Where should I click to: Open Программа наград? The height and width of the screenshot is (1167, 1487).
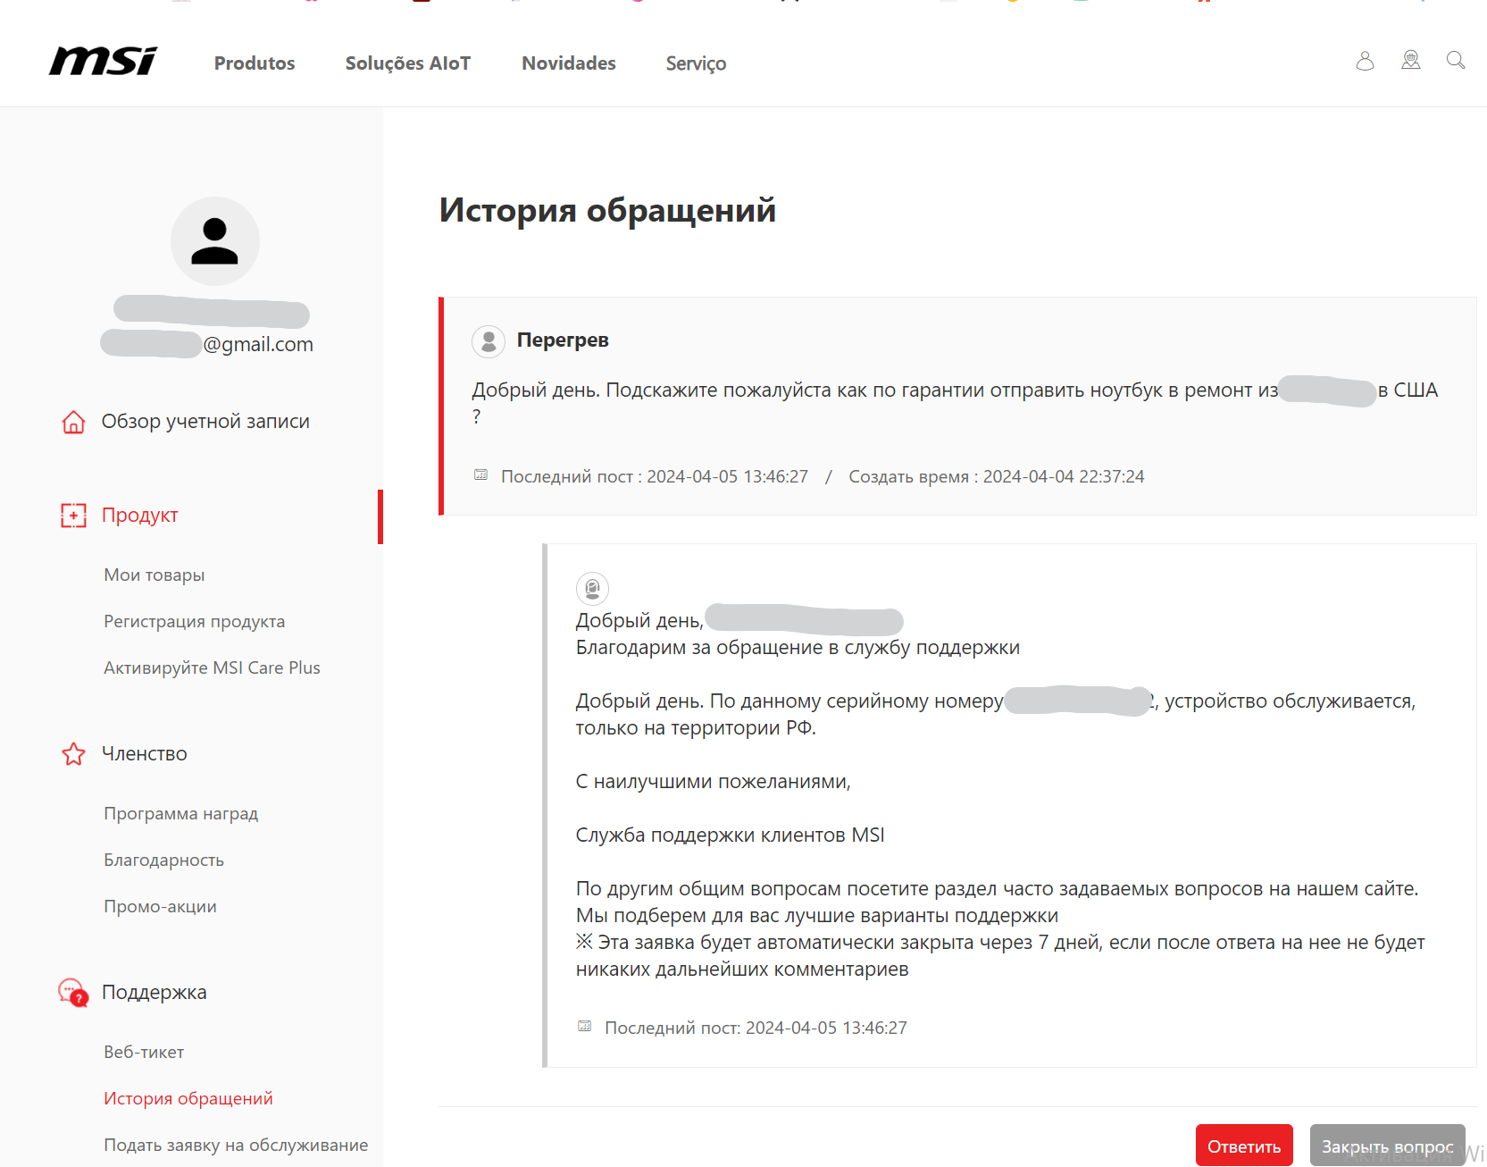pos(181,814)
